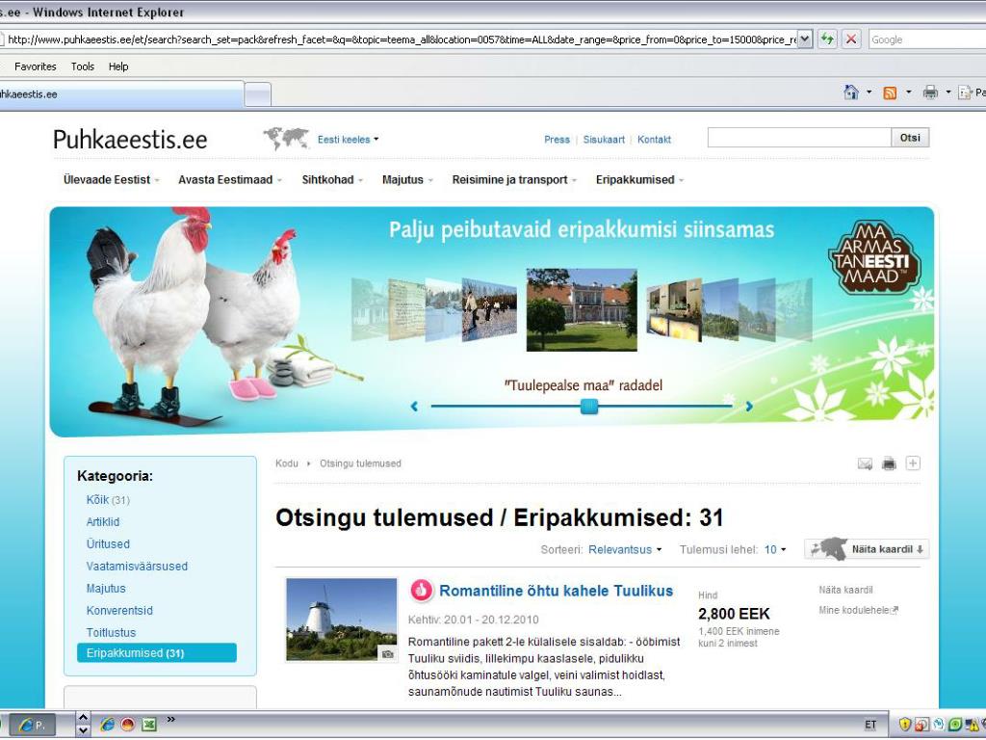Viewport: 986px width, 740px height.
Task: Open the Help menu
Action: tap(118, 66)
